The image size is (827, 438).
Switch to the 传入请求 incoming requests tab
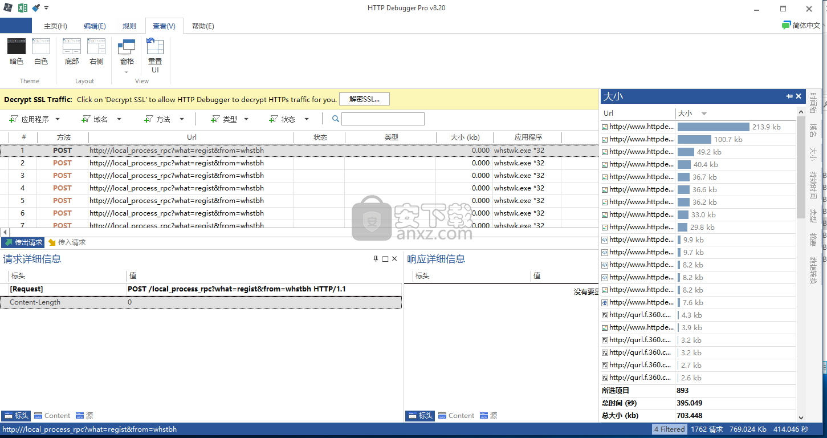coord(67,242)
